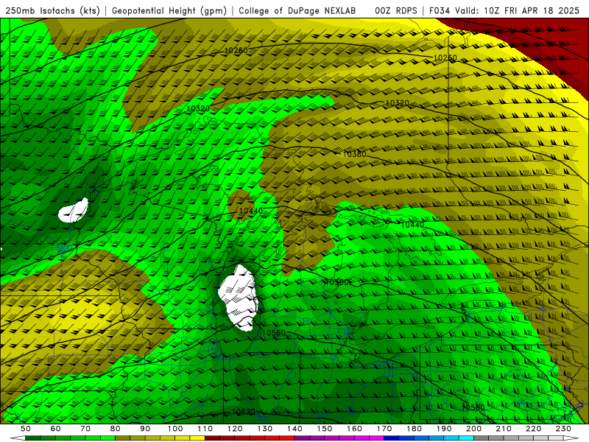
Task: Click the 70 label on the color scale
Action: tap(85, 429)
